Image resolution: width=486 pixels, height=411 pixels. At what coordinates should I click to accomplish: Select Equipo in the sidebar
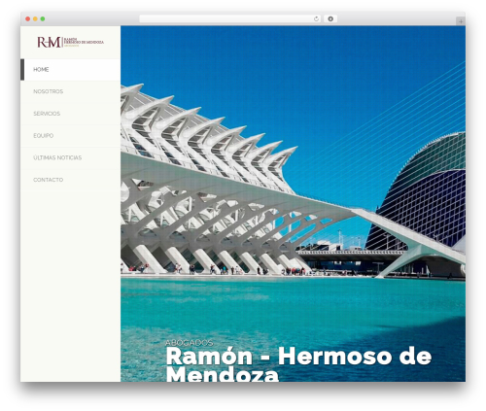pos(70,136)
